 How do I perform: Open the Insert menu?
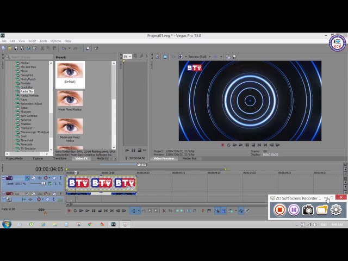(32, 41)
